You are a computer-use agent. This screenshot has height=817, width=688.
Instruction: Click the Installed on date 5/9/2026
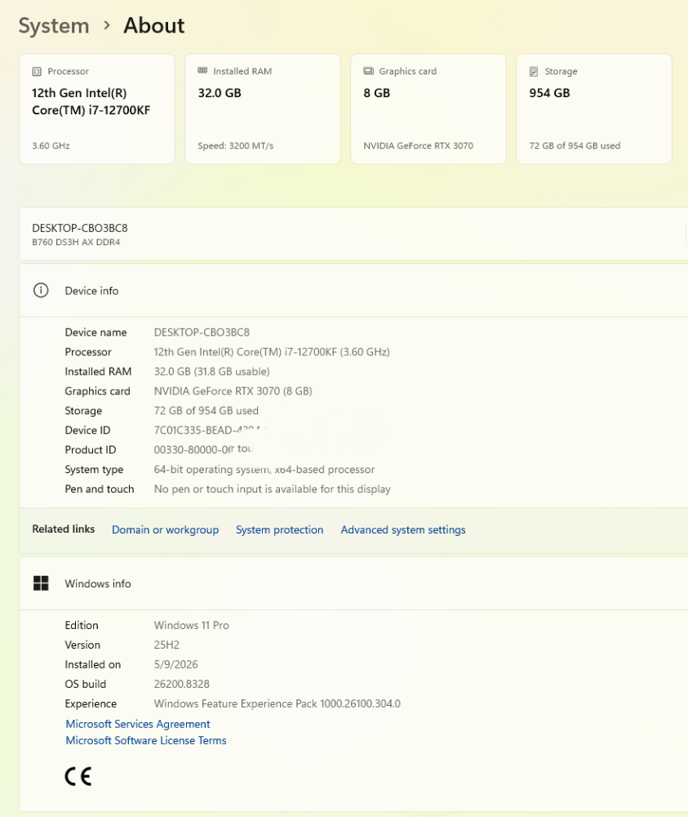[x=175, y=664]
